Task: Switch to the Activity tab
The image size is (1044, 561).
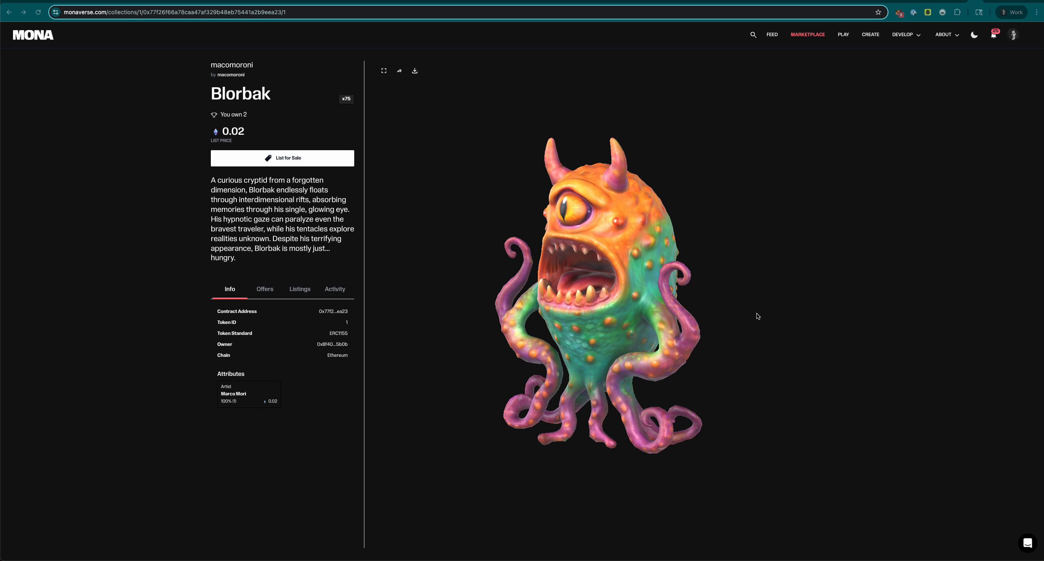Action: coord(335,289)
